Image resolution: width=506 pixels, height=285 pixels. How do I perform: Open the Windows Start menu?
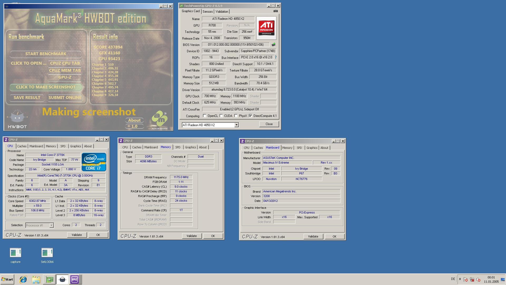7,279
